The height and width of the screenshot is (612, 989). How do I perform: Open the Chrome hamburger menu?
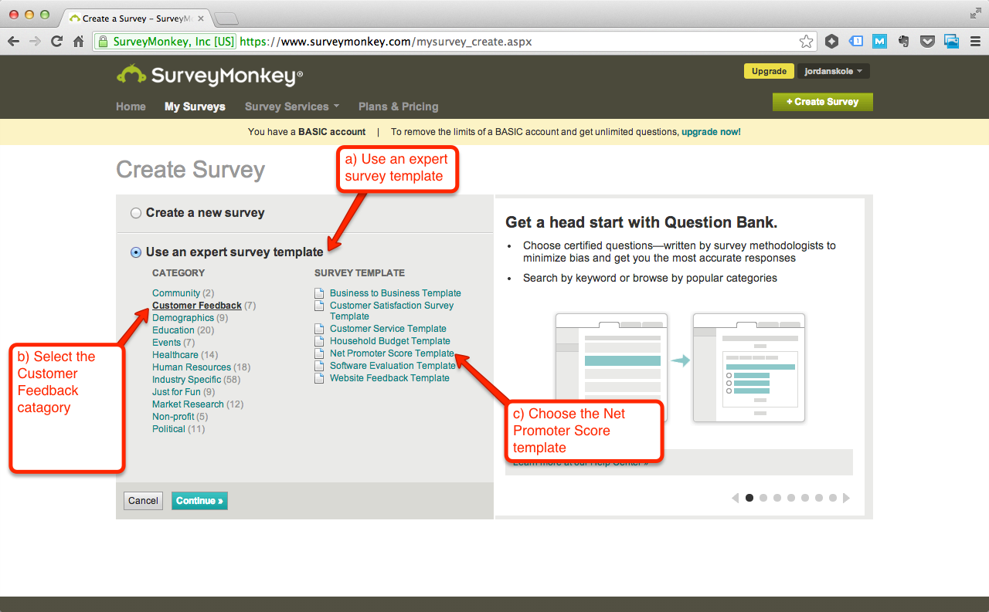tap(974, 42)
